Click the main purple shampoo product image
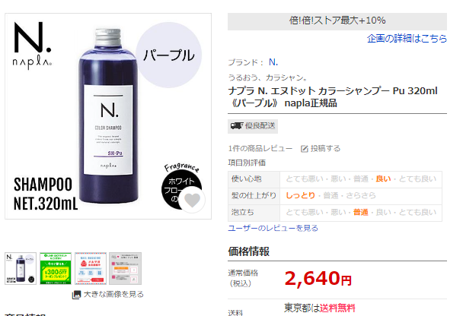Viewport: 463px width, 316px height. click(x=108, y=116)
